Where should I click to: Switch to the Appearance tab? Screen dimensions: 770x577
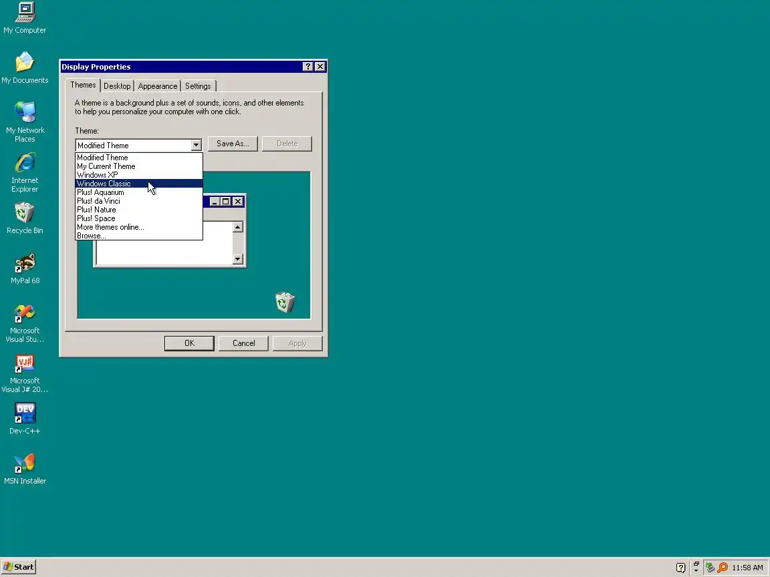point(157,86)
